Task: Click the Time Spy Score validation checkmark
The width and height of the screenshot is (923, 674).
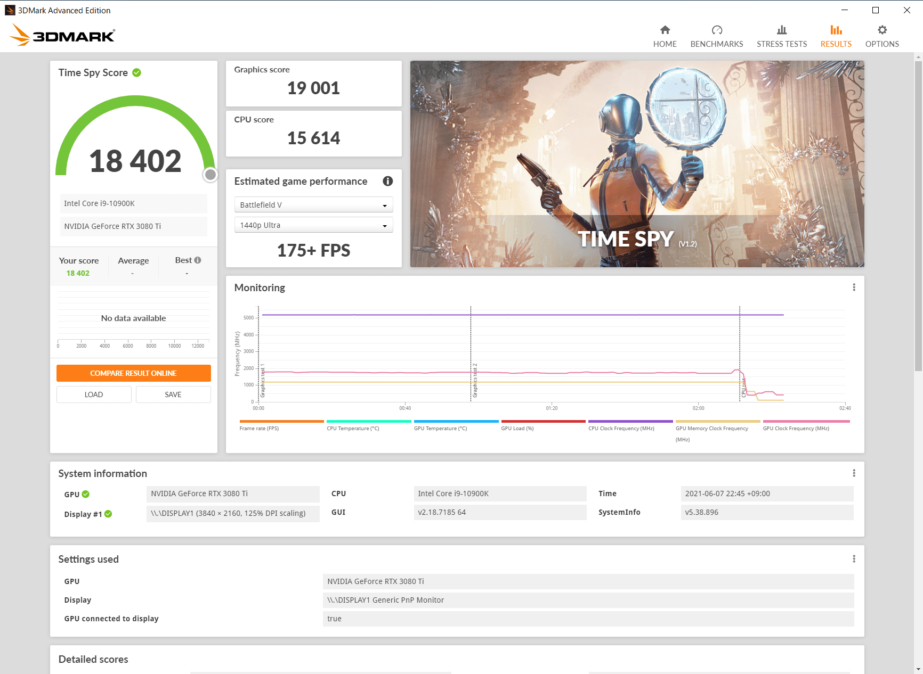Action: click(x=137, y=72)
